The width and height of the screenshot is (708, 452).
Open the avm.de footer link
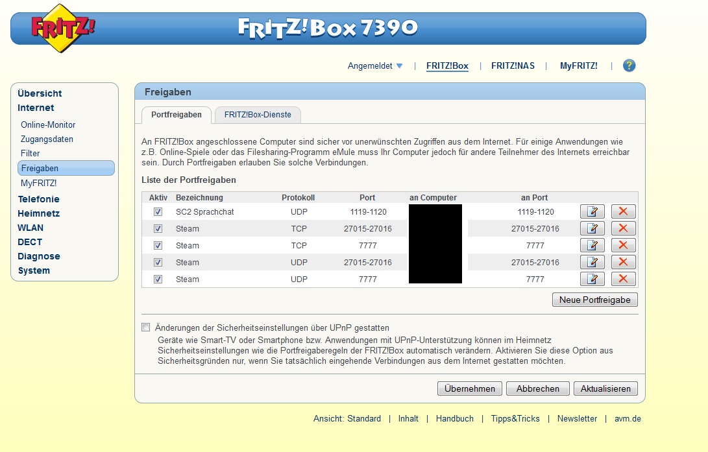tap(628, 419)
